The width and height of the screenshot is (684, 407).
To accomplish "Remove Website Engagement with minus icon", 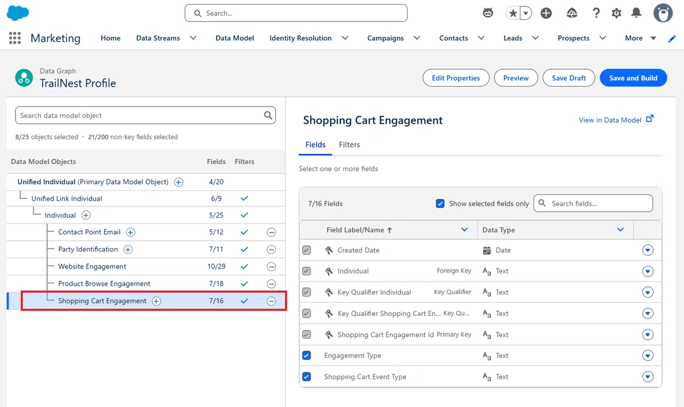I will pyautogui.click(x=271, y=267).
